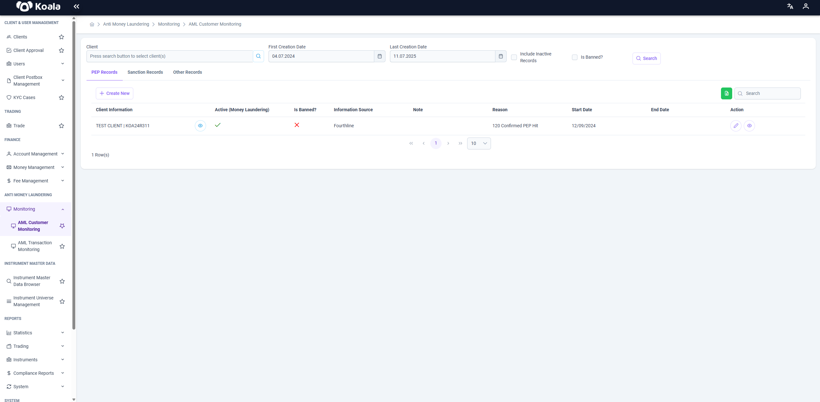
Task: Click the green export file icon
Action: click(x=726, y=93)
